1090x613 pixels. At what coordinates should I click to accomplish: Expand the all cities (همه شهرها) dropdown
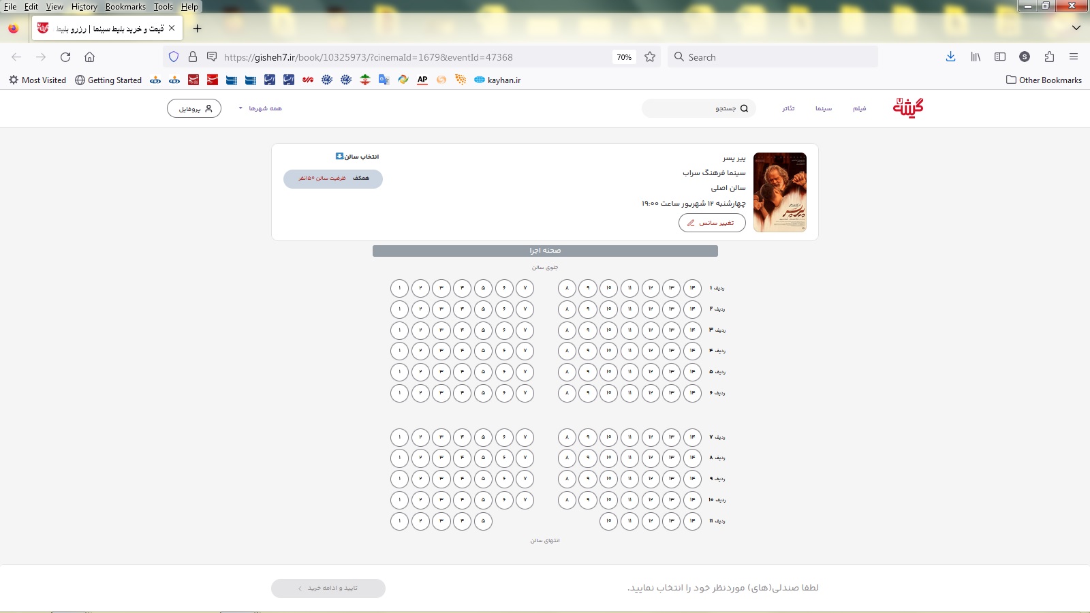click(260, 108)
